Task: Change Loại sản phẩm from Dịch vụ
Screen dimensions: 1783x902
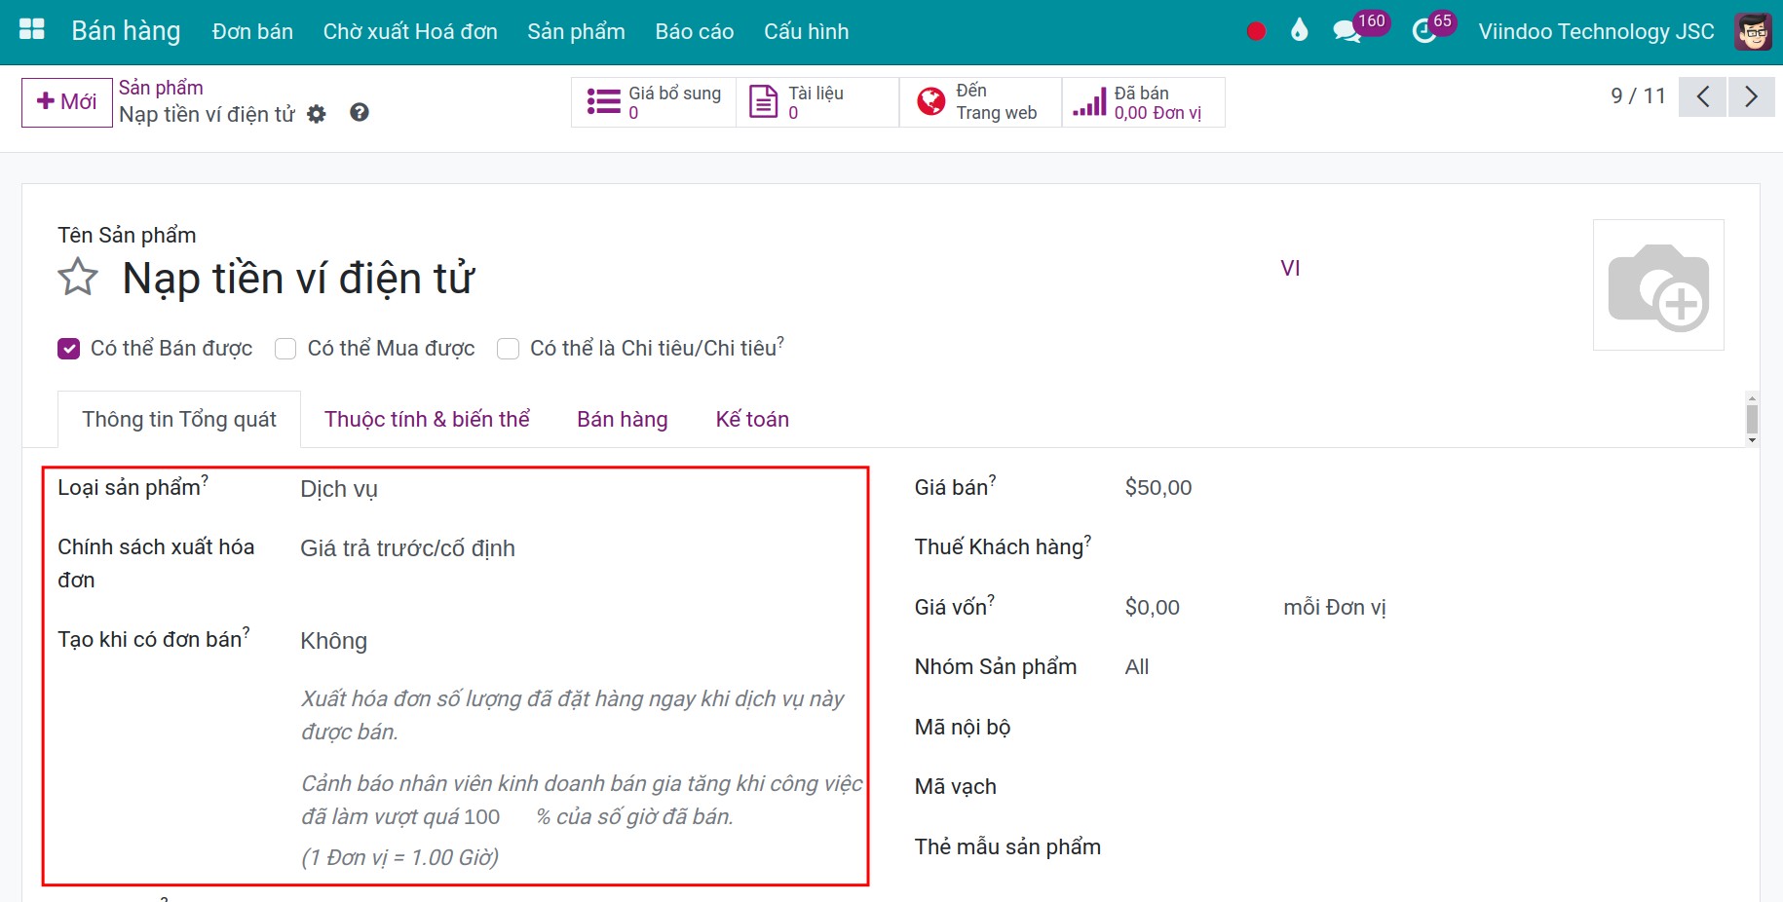Action: click(338, 489)
